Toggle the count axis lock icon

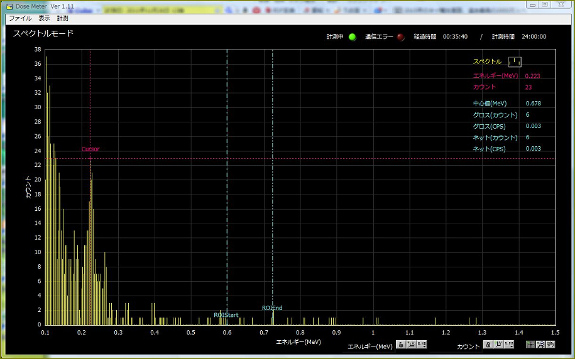(x=487, y=345)
